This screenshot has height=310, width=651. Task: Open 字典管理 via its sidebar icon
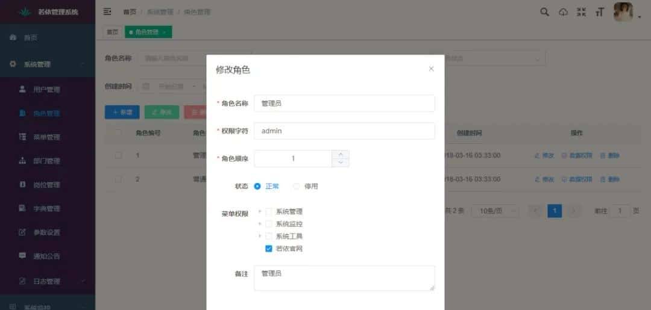click(22, 208)
